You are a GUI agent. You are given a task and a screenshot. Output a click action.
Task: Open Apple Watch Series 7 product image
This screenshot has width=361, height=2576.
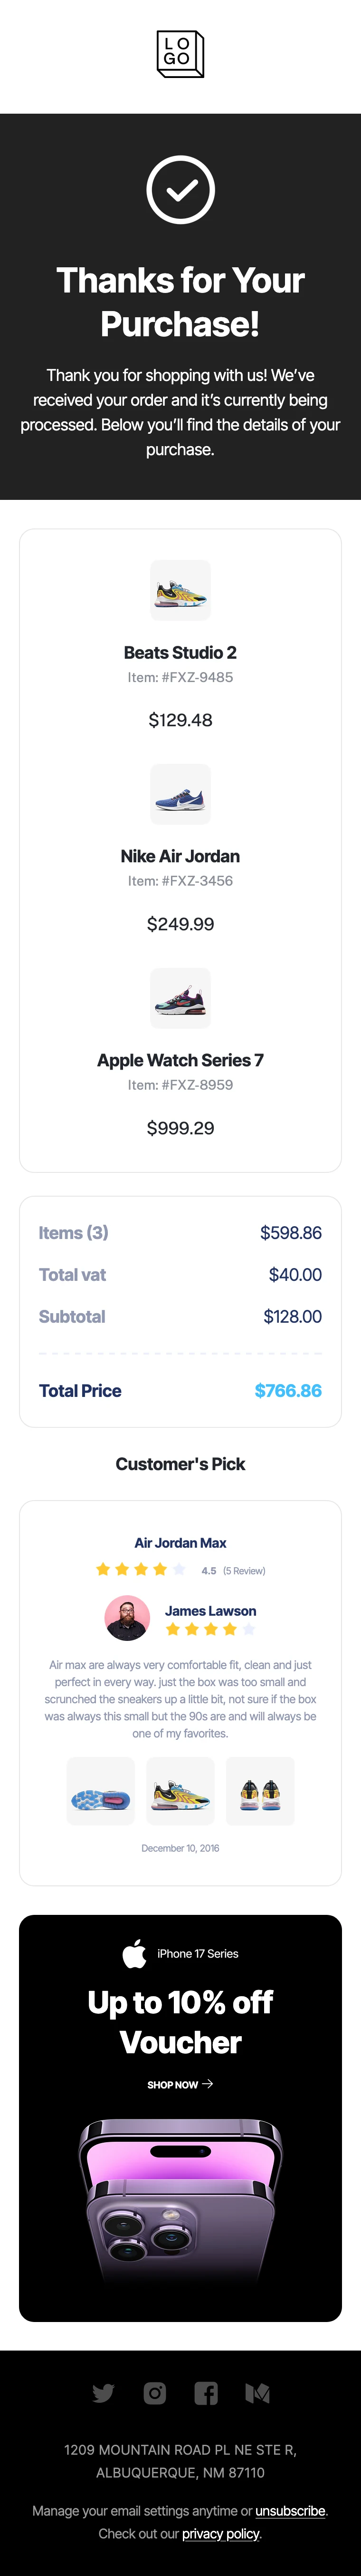[x=180, y=998]
